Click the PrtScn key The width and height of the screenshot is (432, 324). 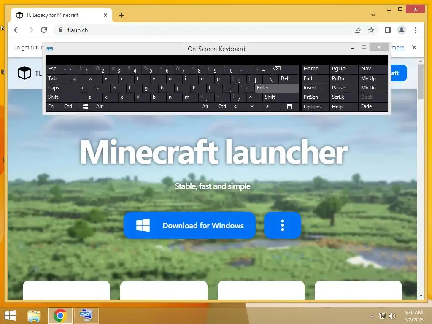coord(315,97)
